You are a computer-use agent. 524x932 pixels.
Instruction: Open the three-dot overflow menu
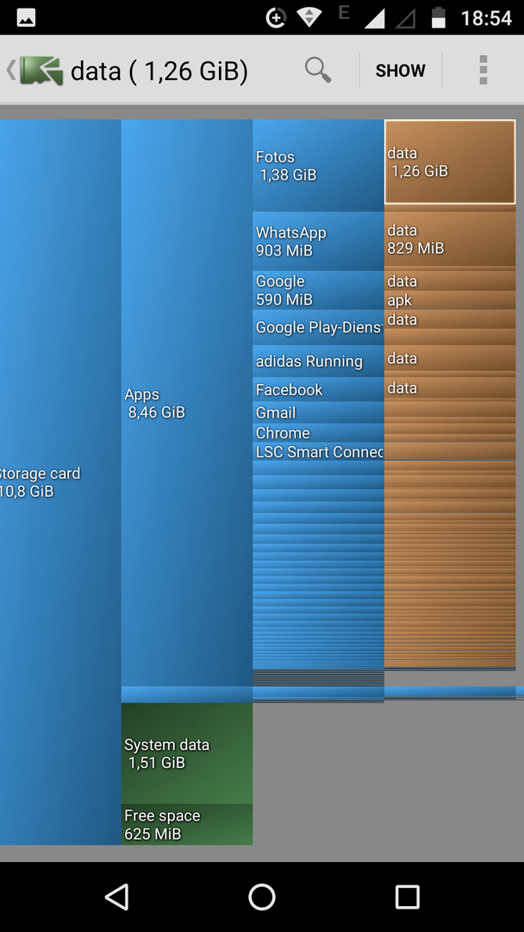[x=483, y=70]
